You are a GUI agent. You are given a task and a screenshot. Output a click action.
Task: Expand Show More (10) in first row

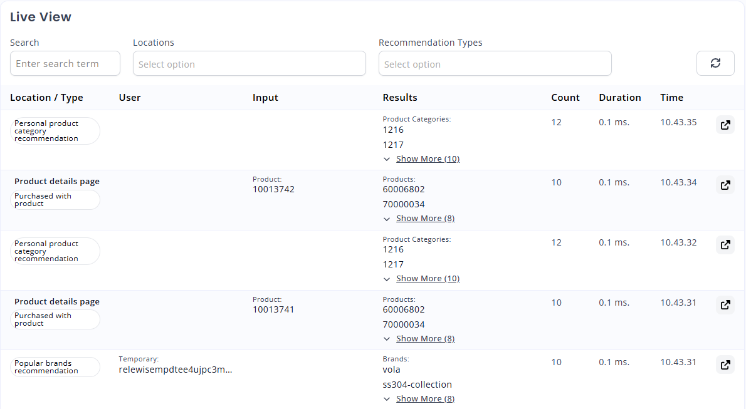click(428, 159)
